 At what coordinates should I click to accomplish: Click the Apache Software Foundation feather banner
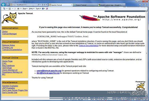point(112,18)
